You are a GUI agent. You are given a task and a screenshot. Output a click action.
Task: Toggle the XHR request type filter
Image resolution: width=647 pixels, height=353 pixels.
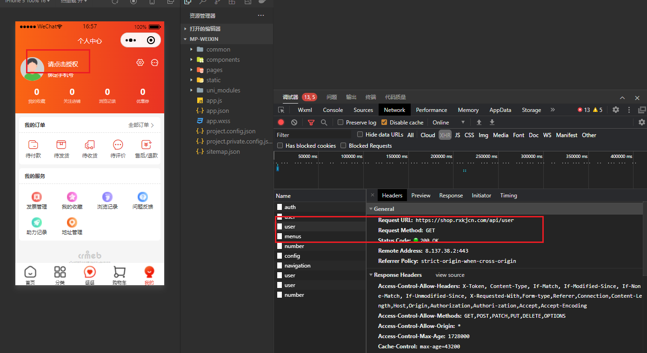click(x=445, y=135)
